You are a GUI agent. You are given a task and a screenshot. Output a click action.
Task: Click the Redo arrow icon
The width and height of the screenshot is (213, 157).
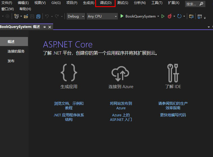tap(57, 16)
